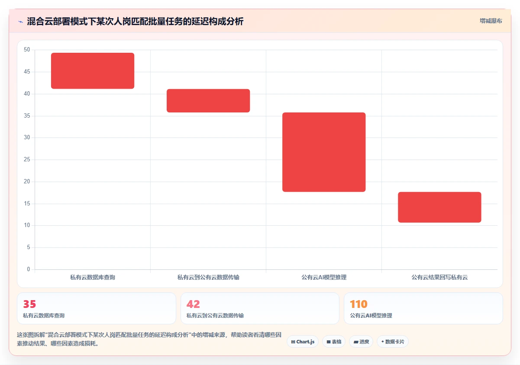Click y-axis tick label 25
Viewport: 520px width, 365px height.
pos(27,160)
